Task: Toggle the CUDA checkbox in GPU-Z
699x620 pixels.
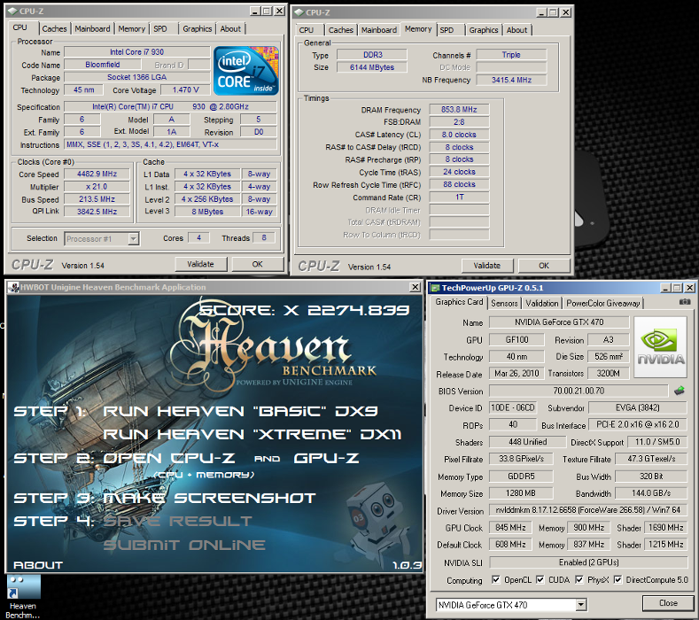Action: click(x=540, y=579)
